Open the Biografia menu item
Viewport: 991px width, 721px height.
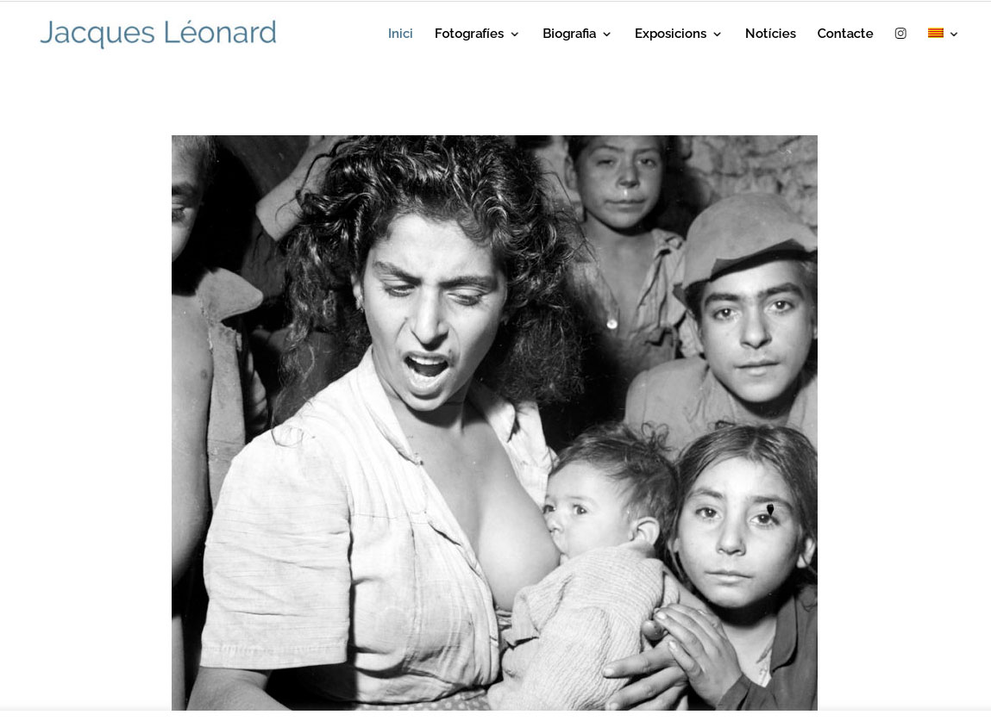(569, 34)
